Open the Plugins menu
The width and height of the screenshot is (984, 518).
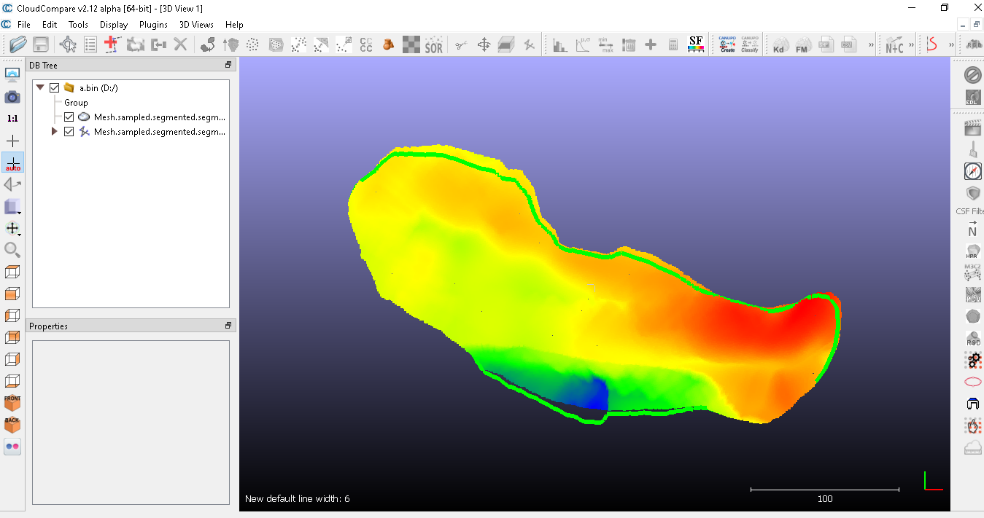(x=153, y=25)
